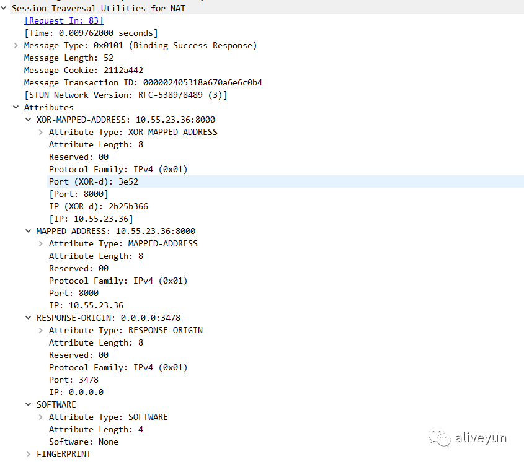This screenshot has width=524, height=462.
Task: Open the Request In: 83 link
Action: (x=63, y=20)
